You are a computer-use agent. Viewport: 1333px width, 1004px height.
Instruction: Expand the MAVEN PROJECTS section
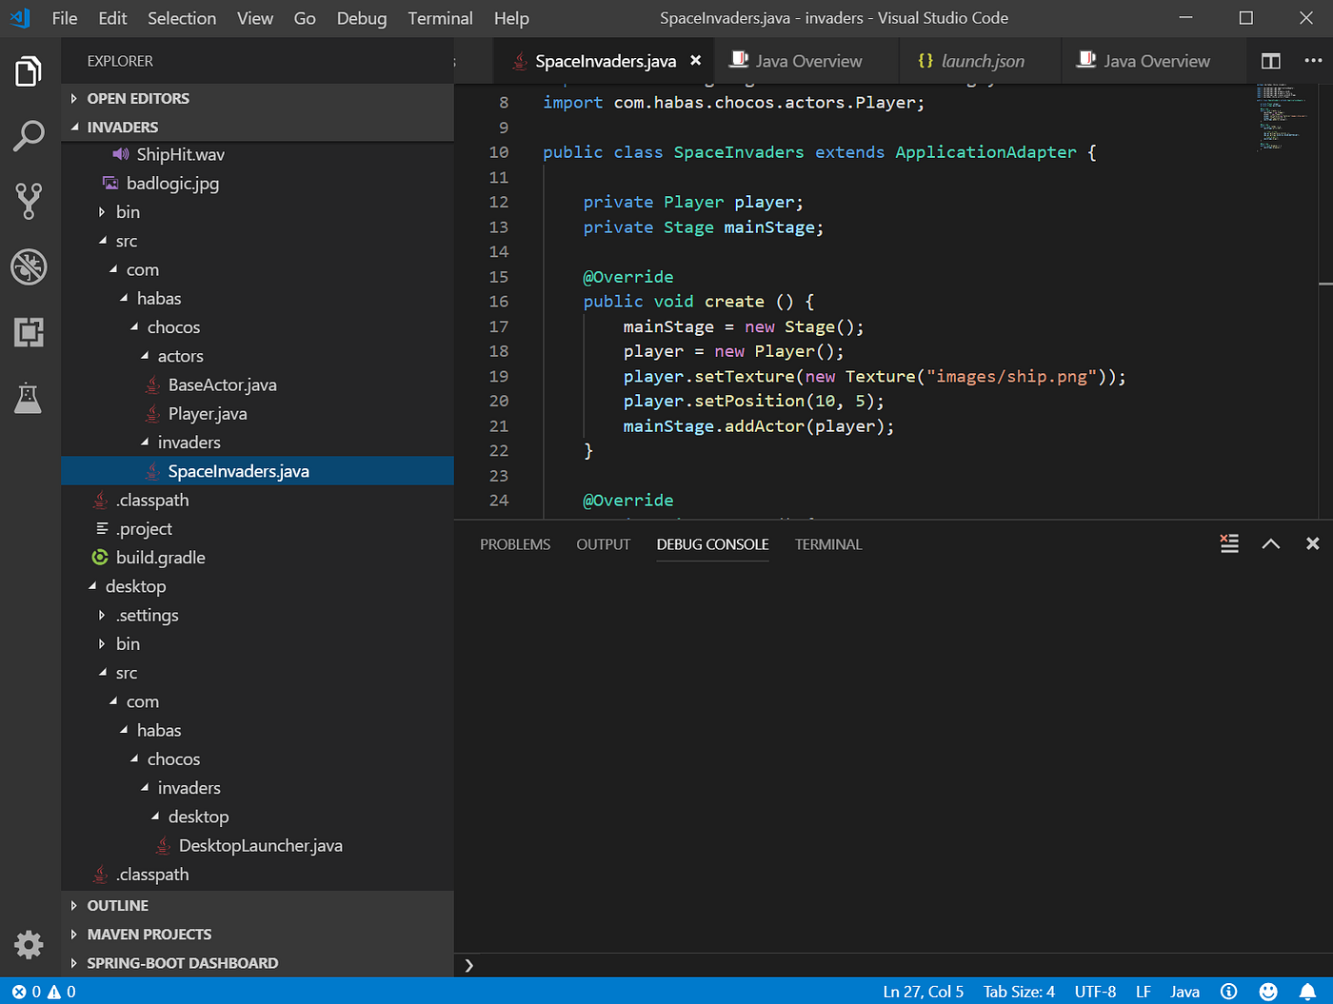click(x=149, y=934)
